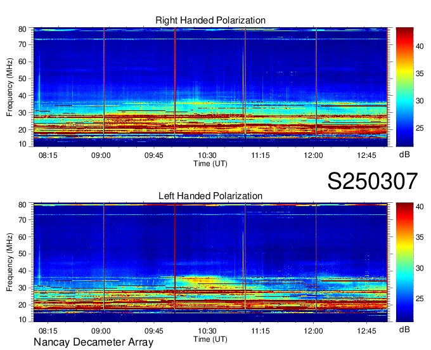The image size is (431, 350).
Task: Click "10:30" tick on left-handed plot time axis
Action: [207, 331]
